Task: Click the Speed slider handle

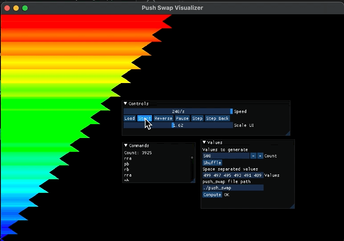Action: pyautogui.click(x=231, y=112)
